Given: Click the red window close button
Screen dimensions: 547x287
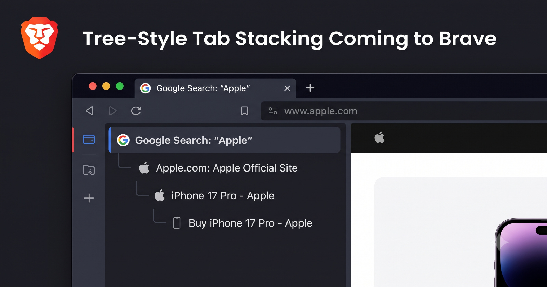Looking at the screenshot, I should pyautogui.click(x=93, y=86).
